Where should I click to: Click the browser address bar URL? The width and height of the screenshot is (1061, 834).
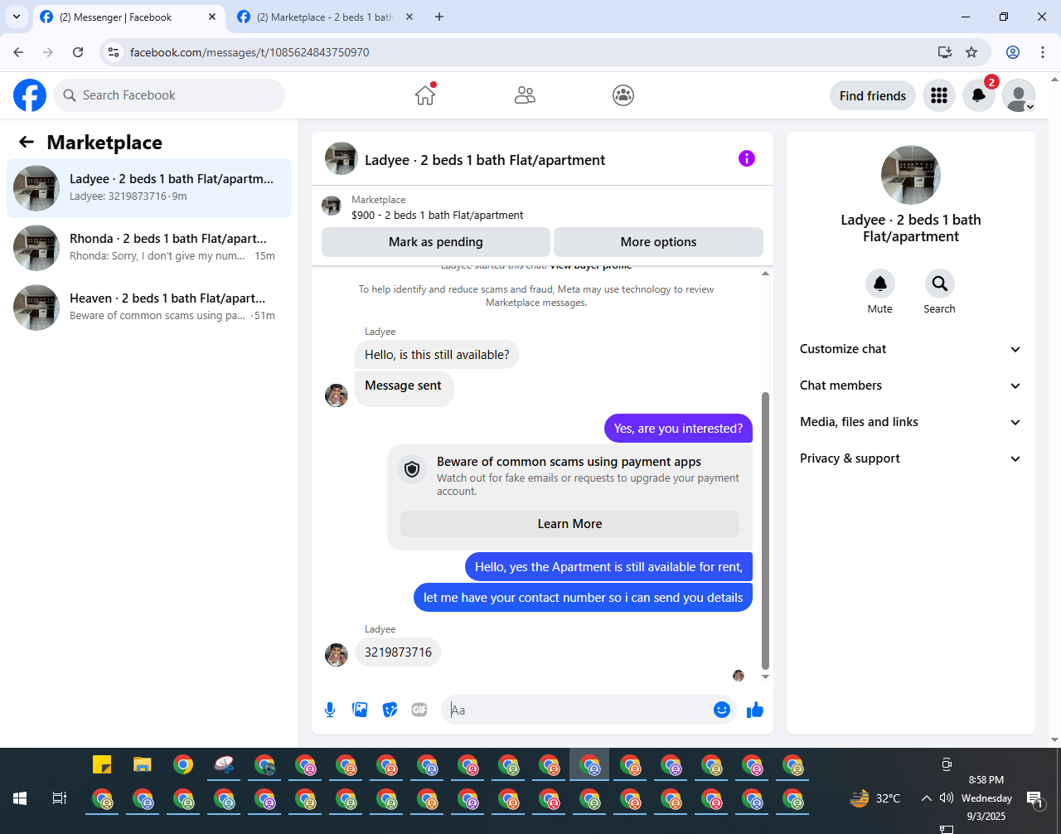tap(250, 52)
